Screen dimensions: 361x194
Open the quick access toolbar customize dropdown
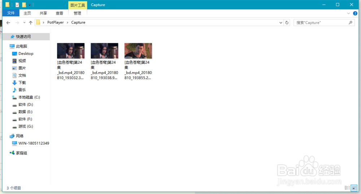point(30,5)
